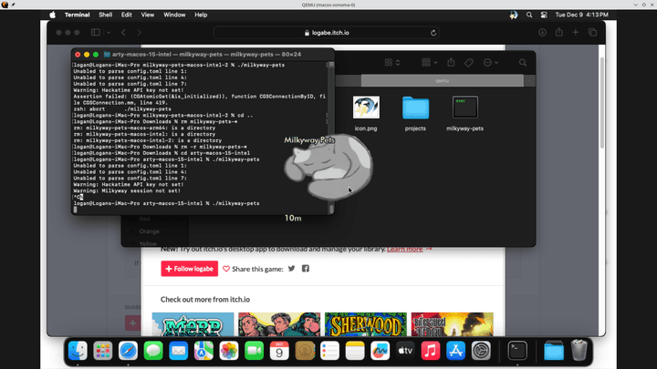Show Safari tab overview
The width and height of the screenshot is (657, 369).
[593, 32]
